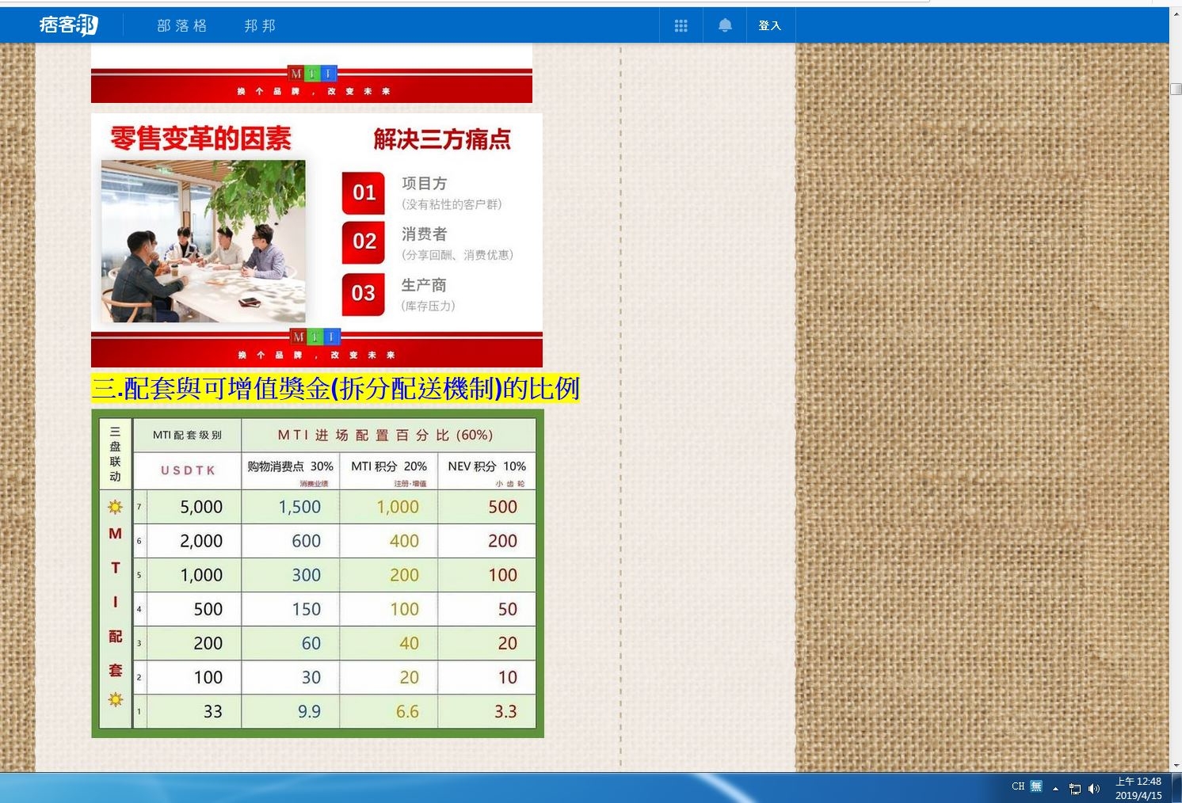Click the red 01 badge
1182x803 pixels.
[364, 193]
